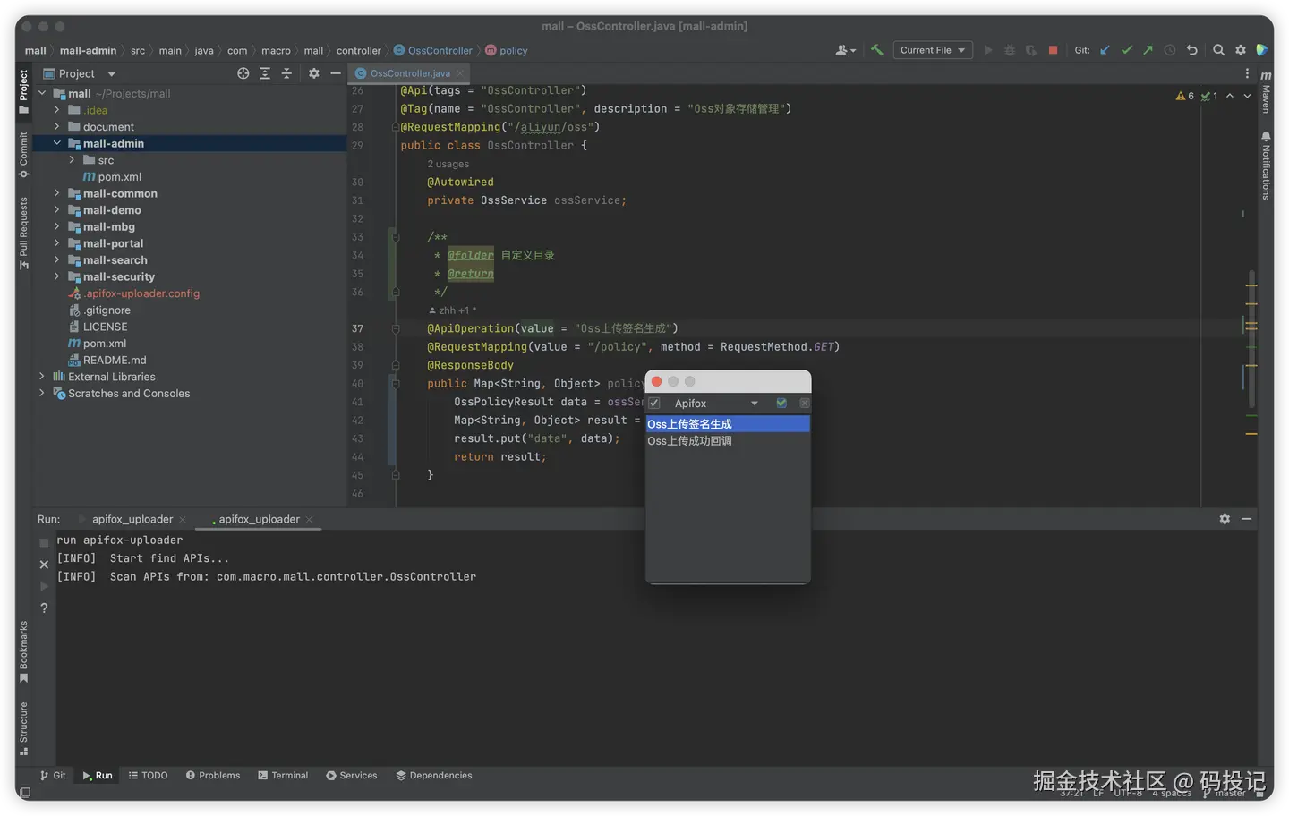Select Oss上传成功回调 in the API list

pyautogui.click(x=689, y=441)
